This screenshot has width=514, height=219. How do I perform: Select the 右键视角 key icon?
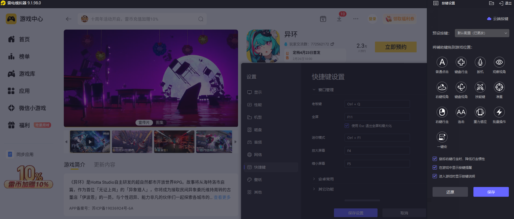(x=442, y=87)
